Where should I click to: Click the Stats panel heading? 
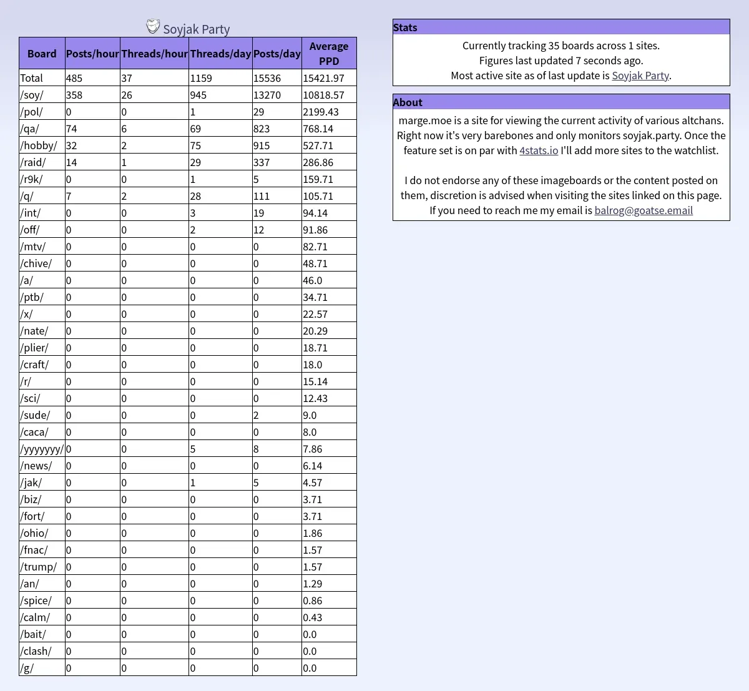[x=561, y=27]
